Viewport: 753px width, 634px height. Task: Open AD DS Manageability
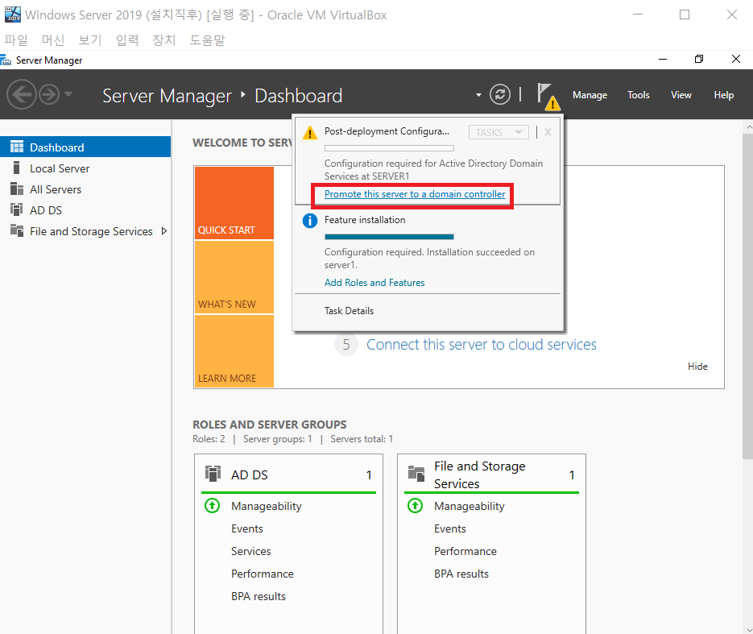point(266,506)
